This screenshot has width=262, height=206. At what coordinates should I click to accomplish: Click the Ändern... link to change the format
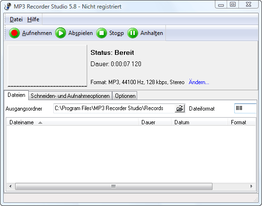click(199, 82)
